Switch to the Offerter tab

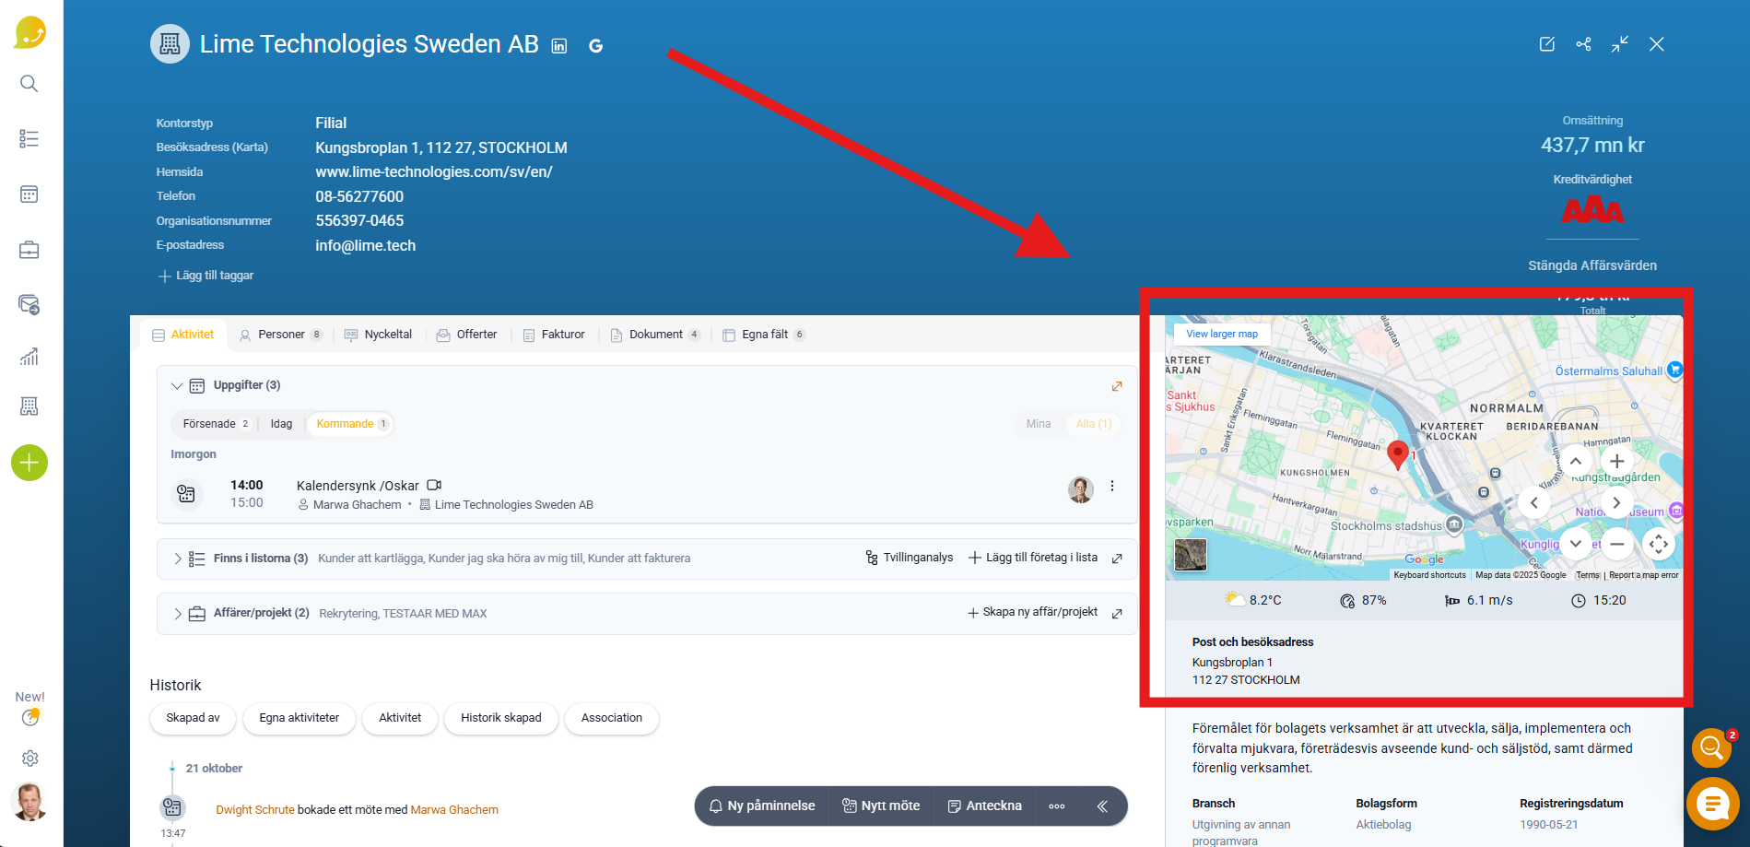tap(466, 335)
